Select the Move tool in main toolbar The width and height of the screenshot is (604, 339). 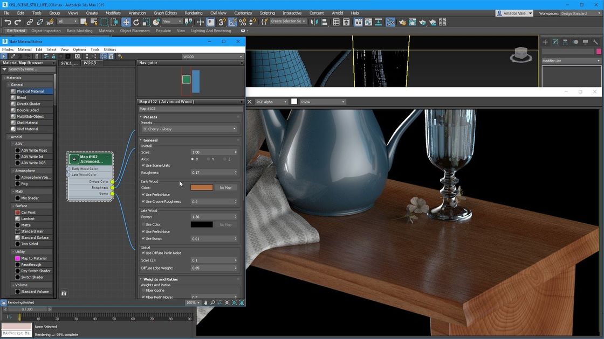click(x=126, y=22)
